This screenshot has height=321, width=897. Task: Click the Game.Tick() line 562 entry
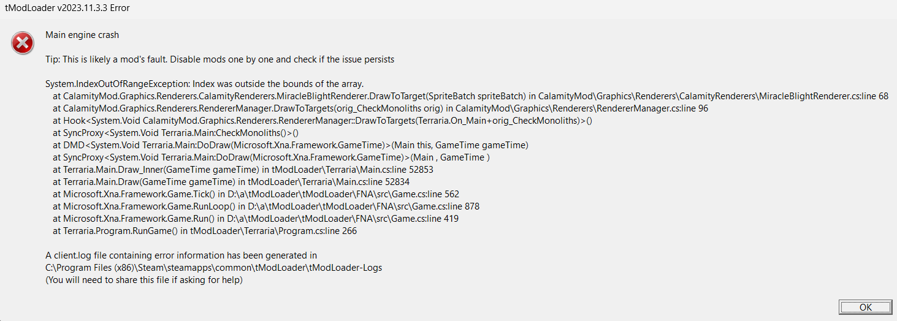[x=256, y=194]
